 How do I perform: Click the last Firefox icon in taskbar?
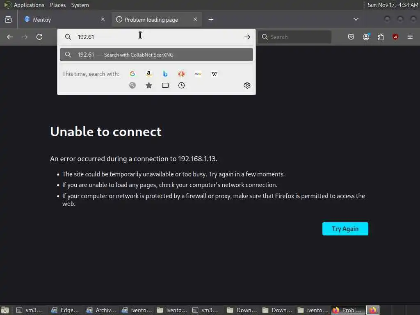[x=372, y=310]
